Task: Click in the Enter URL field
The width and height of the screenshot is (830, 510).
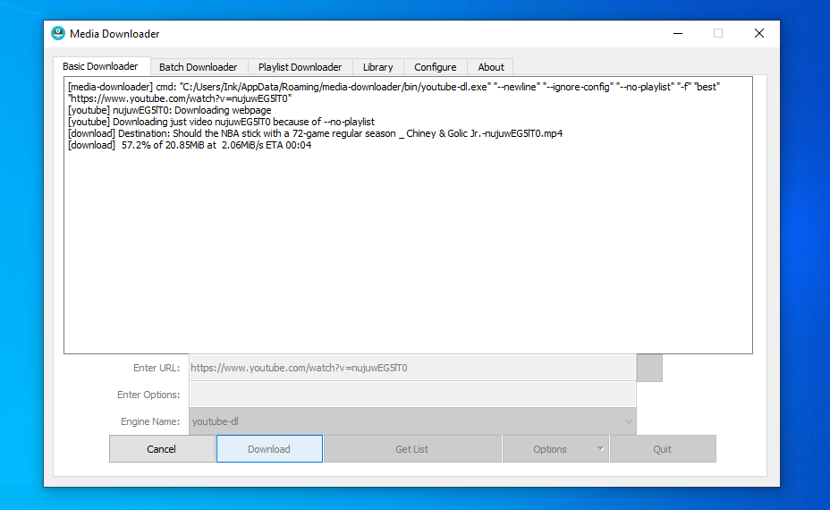Action: coord(412,368)
